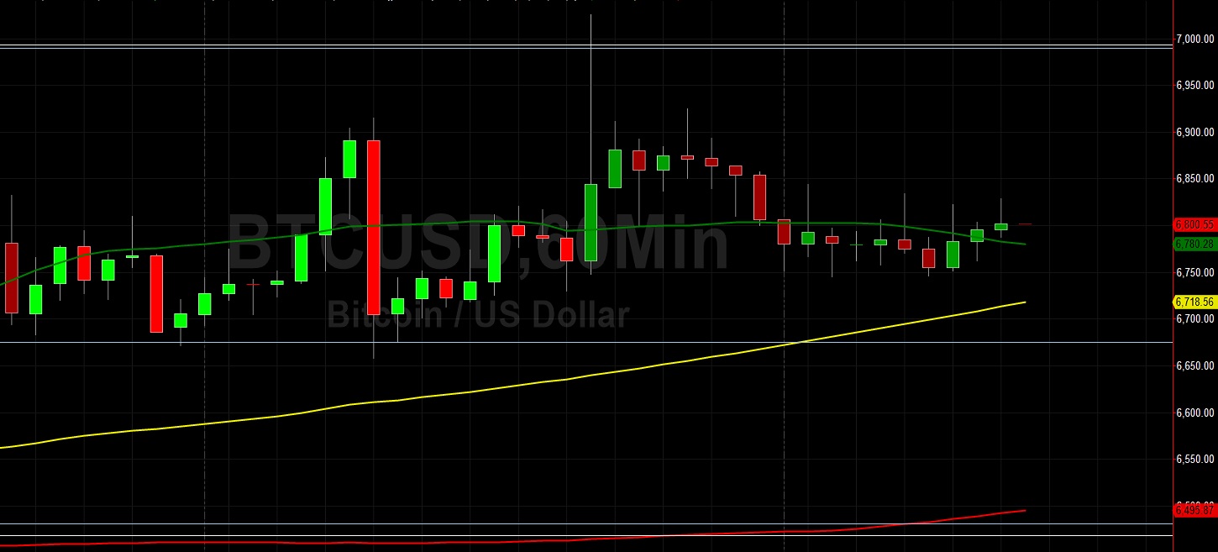Click the 6,950.00 price axis label

pos(1194,86)
